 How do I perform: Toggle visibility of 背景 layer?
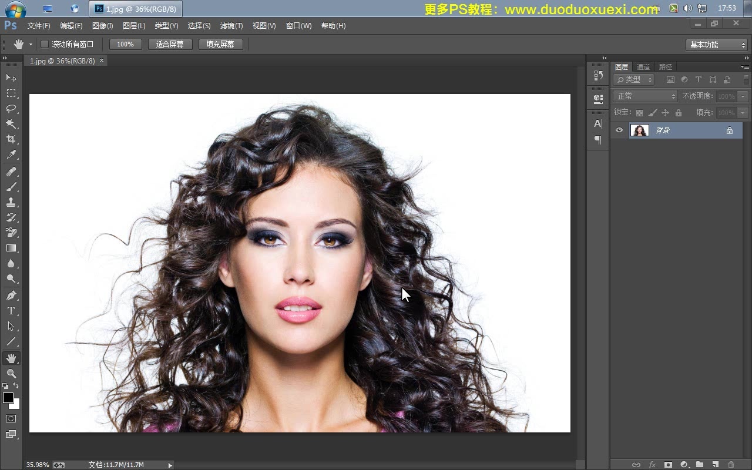619,130
